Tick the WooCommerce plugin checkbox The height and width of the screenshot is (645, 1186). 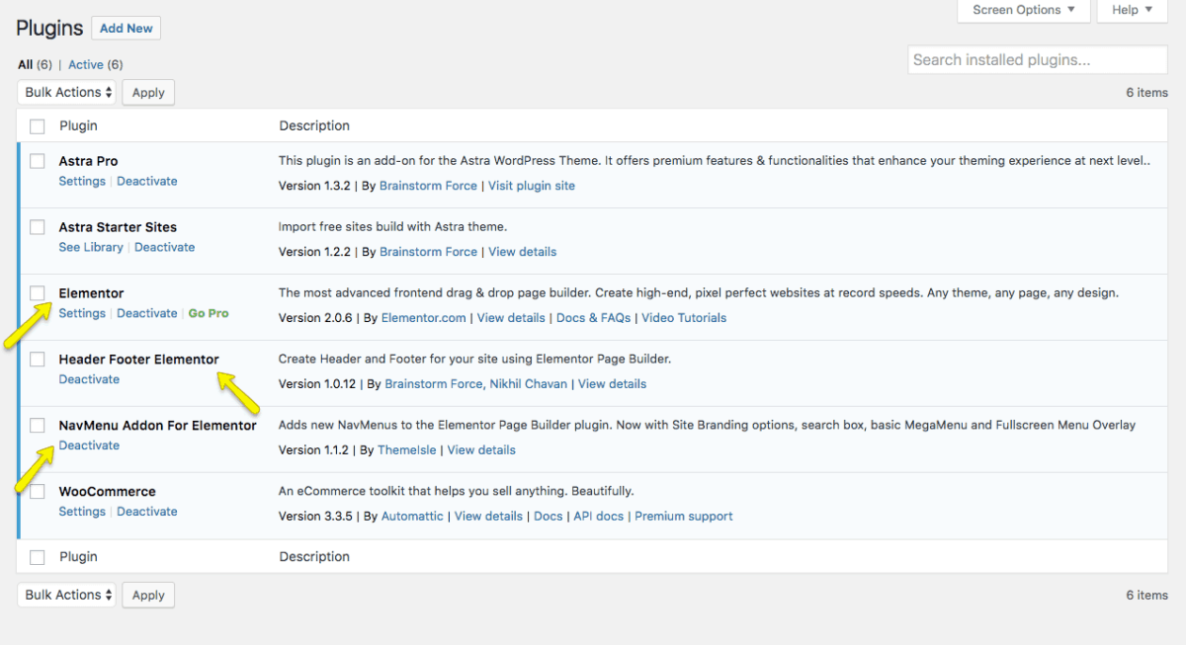(x=38, y=492)
